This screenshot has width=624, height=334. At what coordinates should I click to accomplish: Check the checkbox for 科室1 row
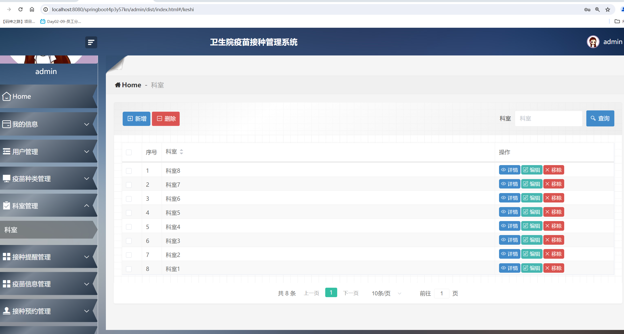129,269
